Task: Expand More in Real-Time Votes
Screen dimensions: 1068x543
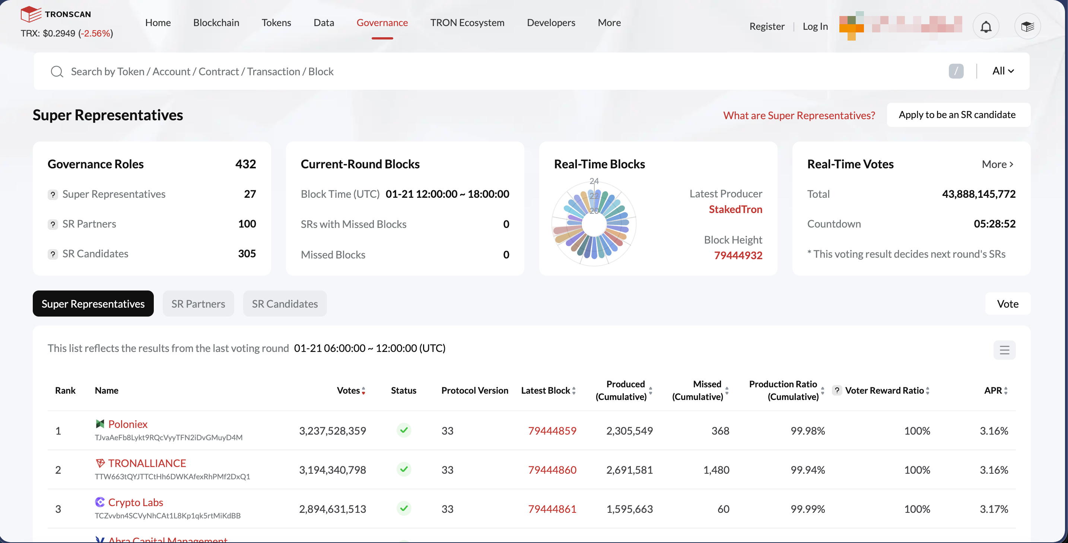Action: point(998,164)
